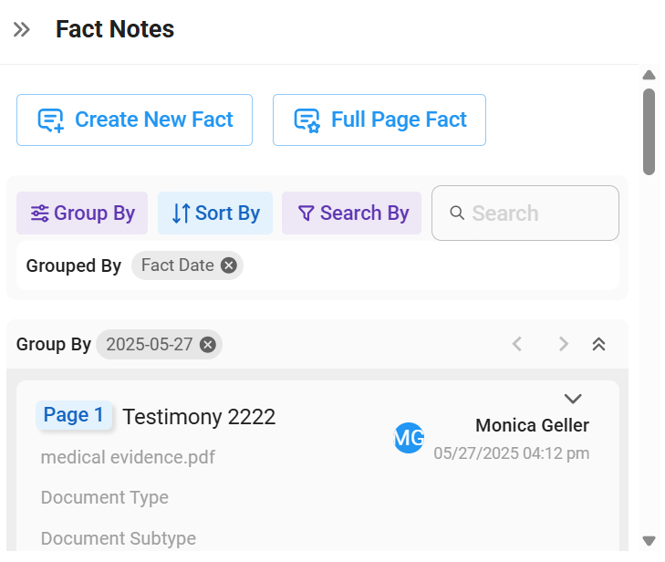Open the Sort By options
Image resolution: width=665 pixels, height=562 pixels.
point(215,213)
